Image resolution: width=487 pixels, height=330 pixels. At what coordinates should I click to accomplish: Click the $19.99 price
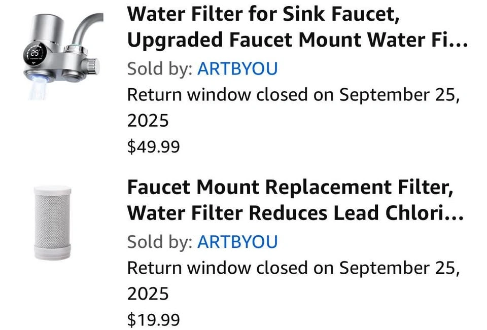(x=153, y=320)
